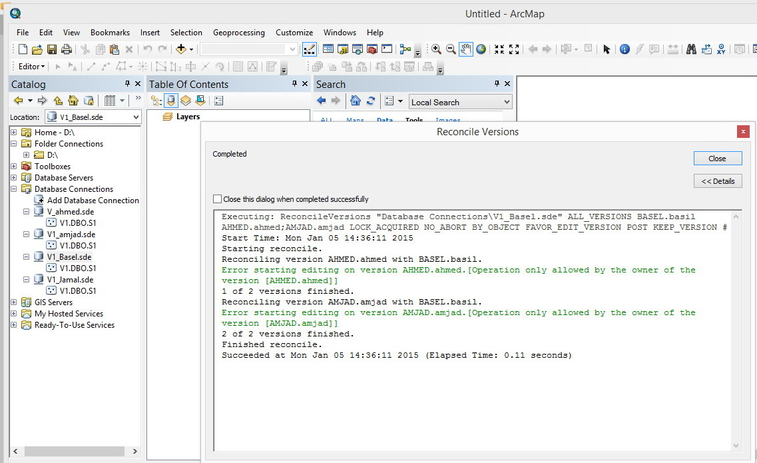Open the Customize menu
This screenshot has width=757, height=463.
(294, 33)
